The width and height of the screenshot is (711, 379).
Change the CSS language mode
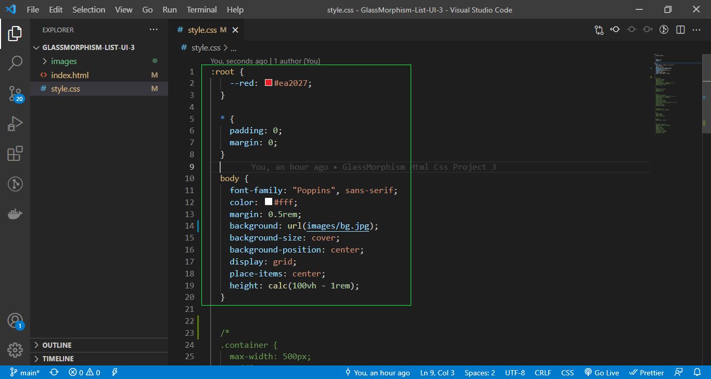[x=567, y=373]
